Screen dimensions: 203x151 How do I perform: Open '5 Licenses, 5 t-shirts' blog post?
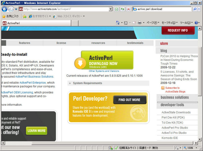(179, 75)
